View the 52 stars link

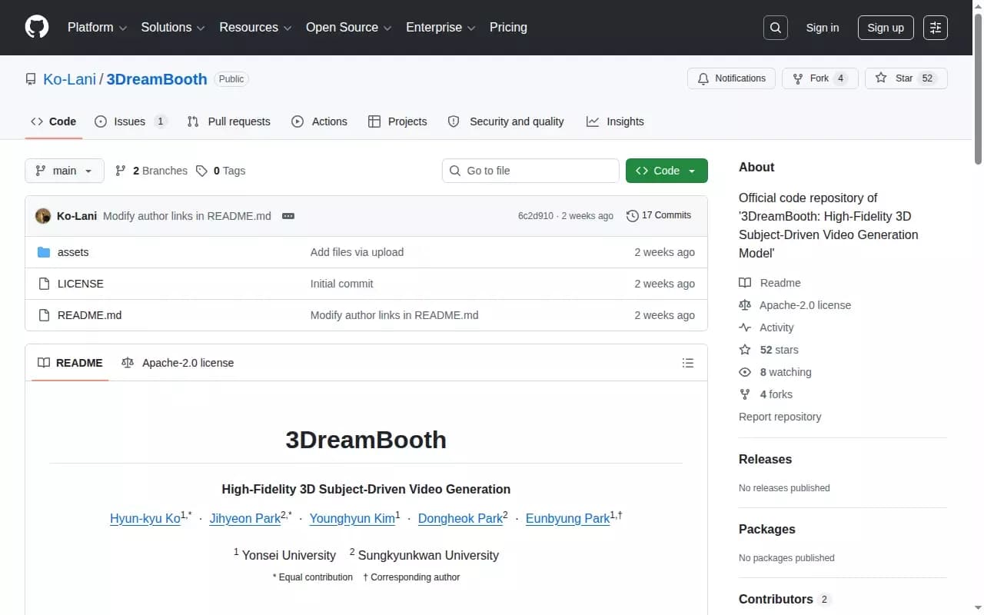[x=769, y=350]
